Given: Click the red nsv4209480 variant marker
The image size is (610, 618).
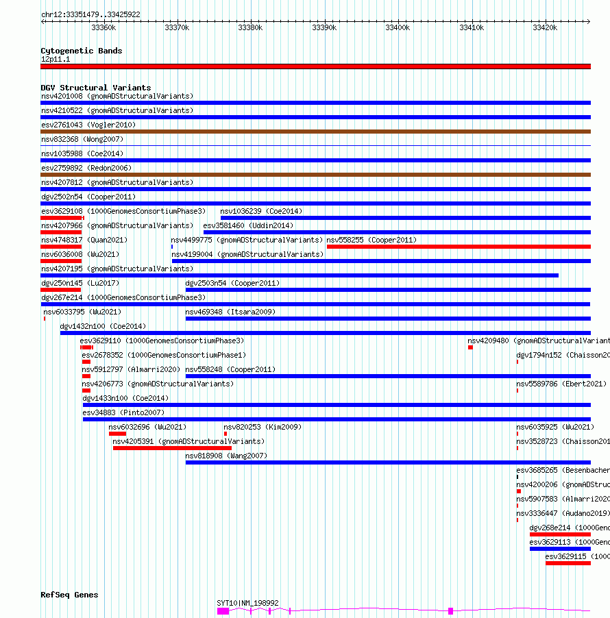Looking at the screenshot, I should click(x=470, y=347).
